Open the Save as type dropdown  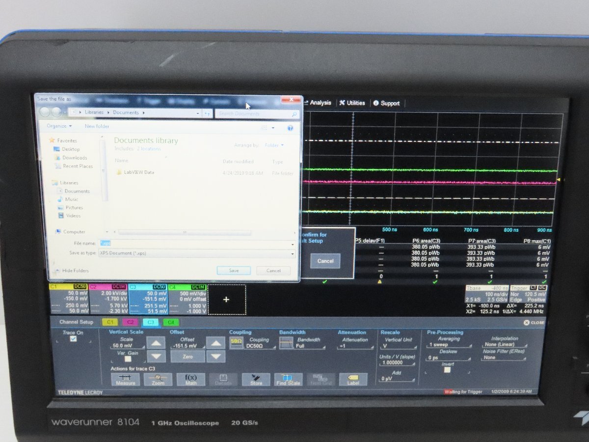click(197, 253)
